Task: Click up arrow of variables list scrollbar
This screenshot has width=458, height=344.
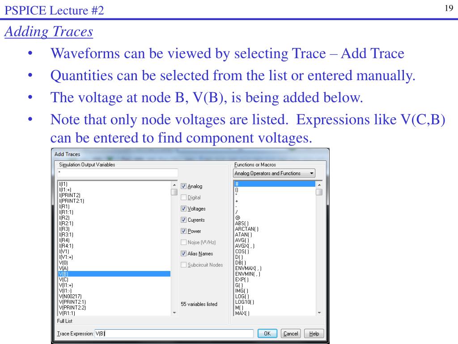Action: (174, 185)
